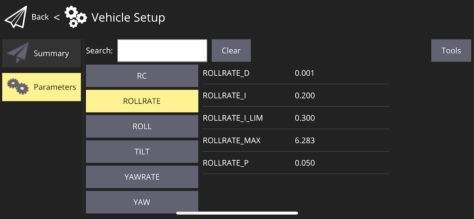Click the paper plane app icon
This screenshot has width=474, height=219.
click(x=16, y=18)
